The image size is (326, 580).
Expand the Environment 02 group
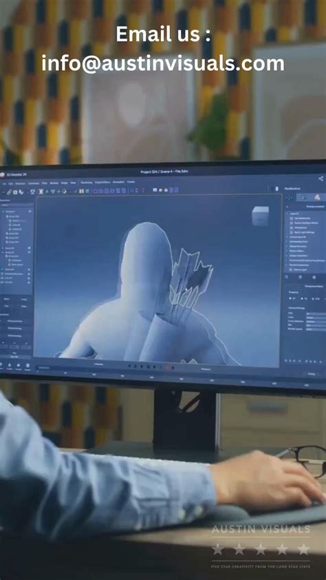click(287, 237)
